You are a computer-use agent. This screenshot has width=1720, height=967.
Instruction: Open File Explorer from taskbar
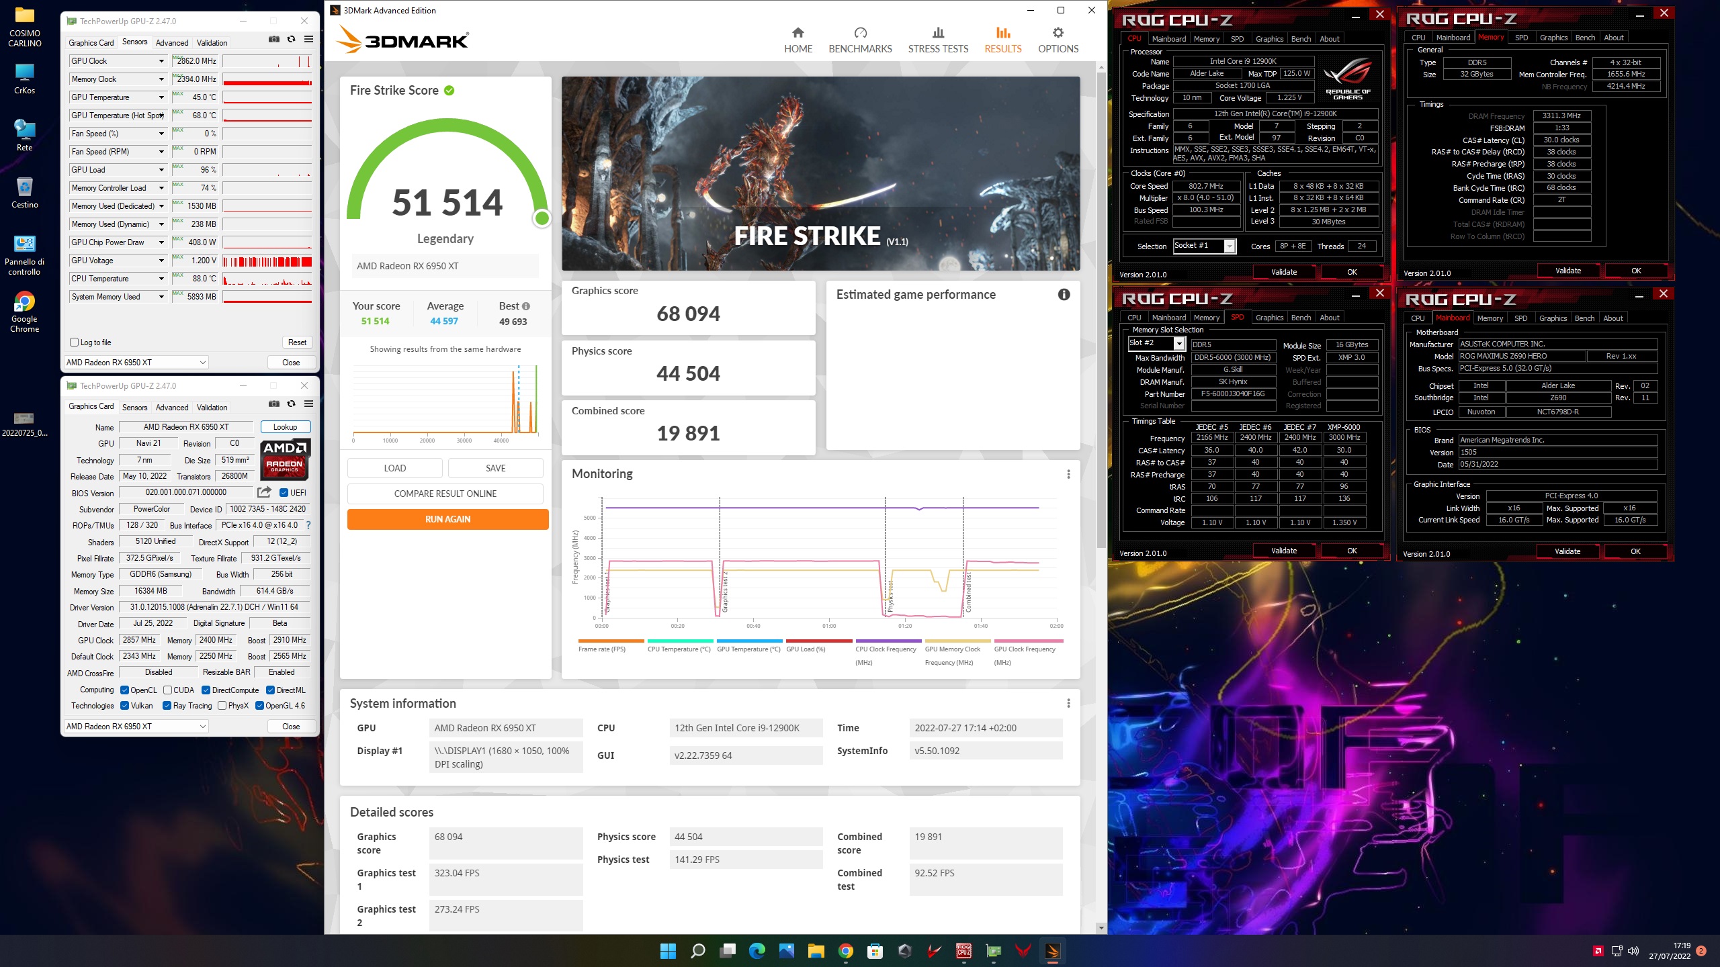pyautogui.click(x=816, y=951)
